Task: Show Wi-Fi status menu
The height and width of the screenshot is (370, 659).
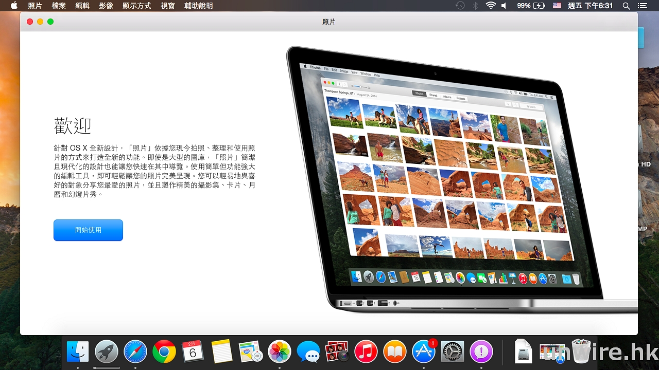Action: (490, 6)
